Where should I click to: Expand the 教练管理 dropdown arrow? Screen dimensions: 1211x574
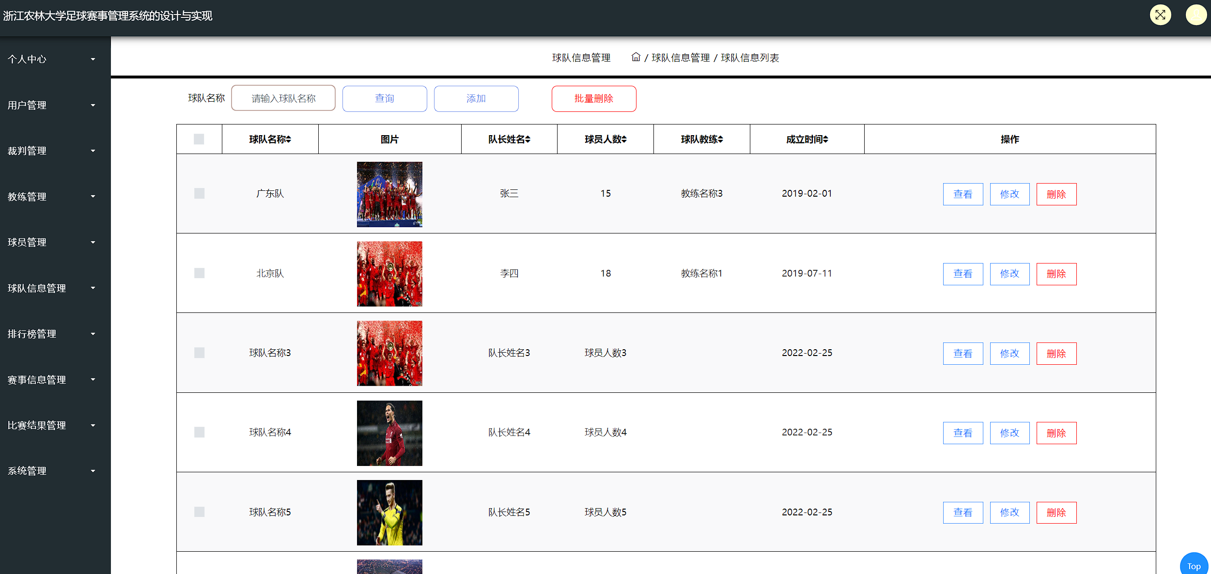[93, 197]
